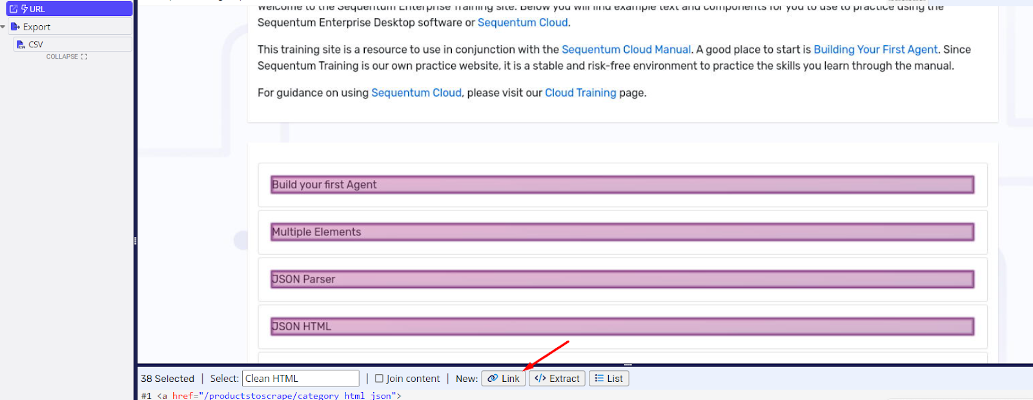Follow the Building Your First Agent link
The width and height of the screenshot is (1033, 400).
pyautogui.click(x=875, y=50)
